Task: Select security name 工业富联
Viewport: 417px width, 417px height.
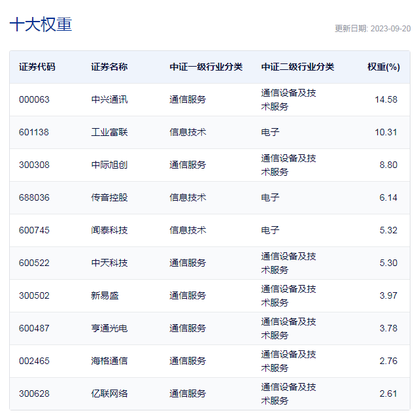Action: [x=109, y=132]
